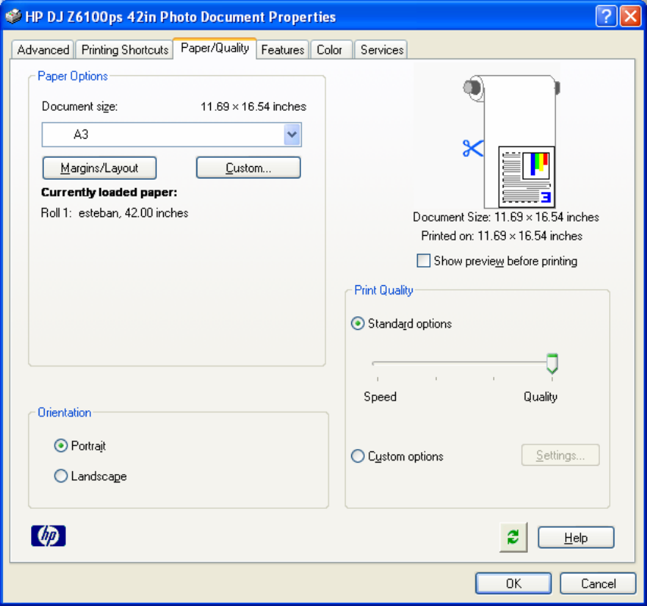Click the question mark help icon
Screen dimensions: 647x606
point(606,17)
